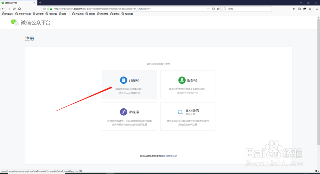Image resolution: width=320 pixels, height=174 pixels.
Task: Click the scrollbar up arrow
Action: (318, 18)
